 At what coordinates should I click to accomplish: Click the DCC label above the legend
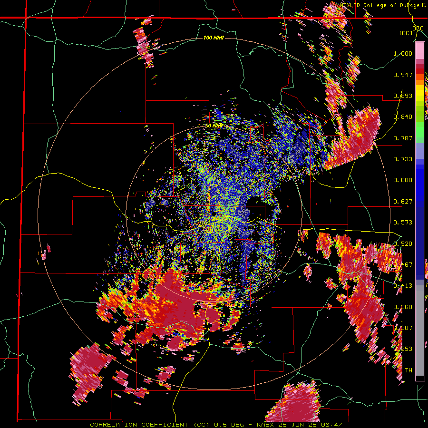click(x=418, y=29)
